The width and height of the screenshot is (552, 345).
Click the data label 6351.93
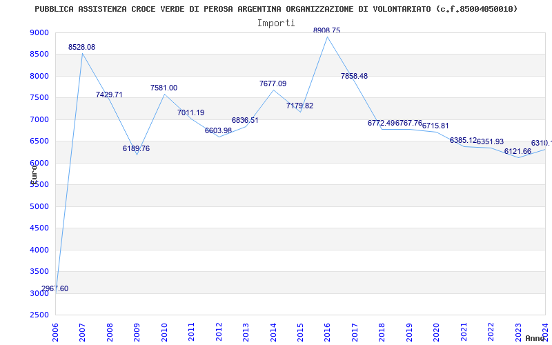pos(490,141)
